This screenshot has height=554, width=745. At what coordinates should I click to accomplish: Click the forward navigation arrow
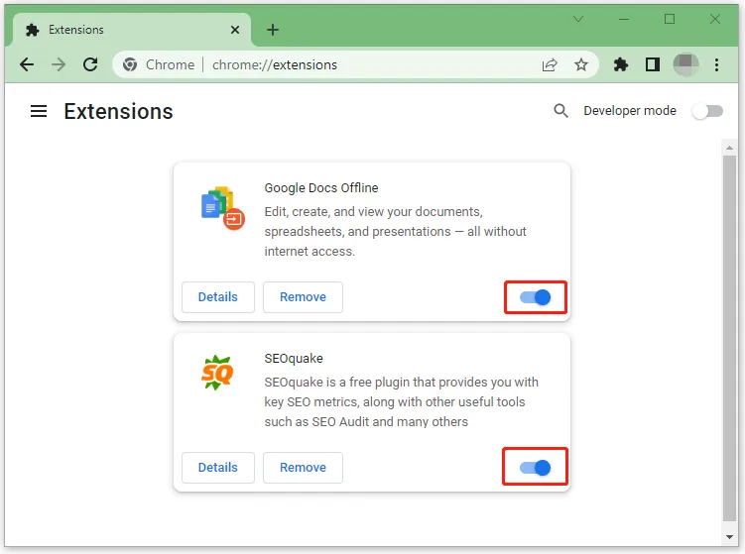coord(59,64)
